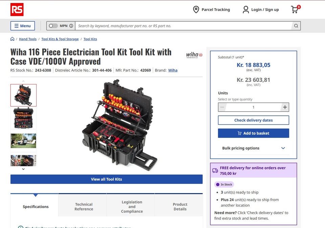Show next thumbnails with down chevron
The image size is (325, 228).
[23, 169]
